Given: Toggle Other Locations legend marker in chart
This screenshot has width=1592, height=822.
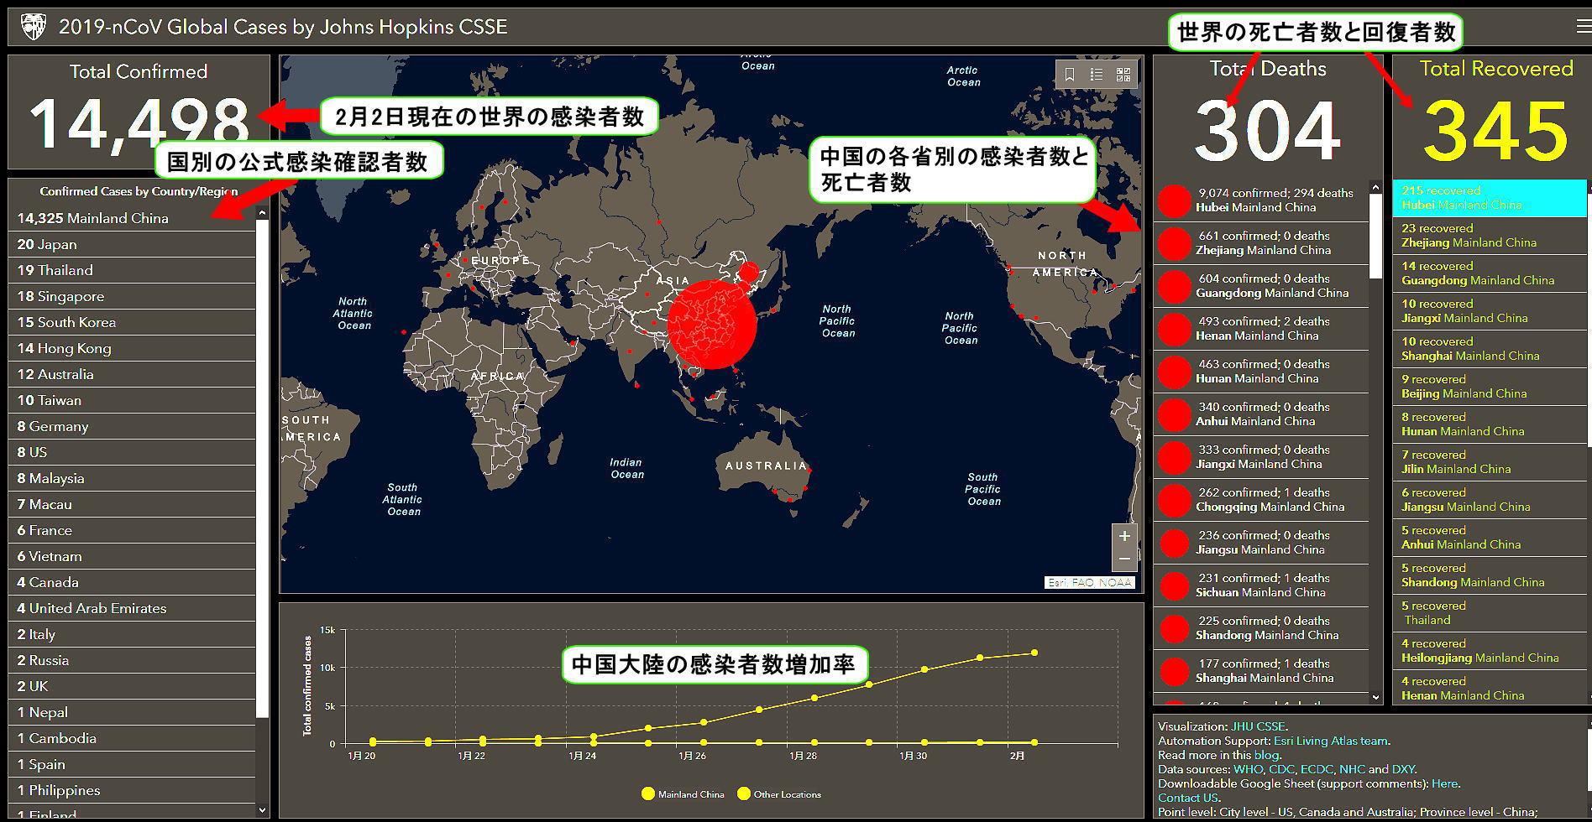Looking at the screenshot, I should coord(743,793).
